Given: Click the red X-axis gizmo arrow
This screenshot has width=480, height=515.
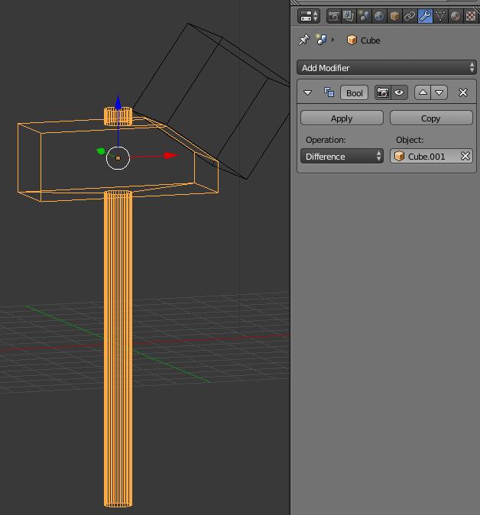Looking at the screenshot, I should click(x=171, y=155).
